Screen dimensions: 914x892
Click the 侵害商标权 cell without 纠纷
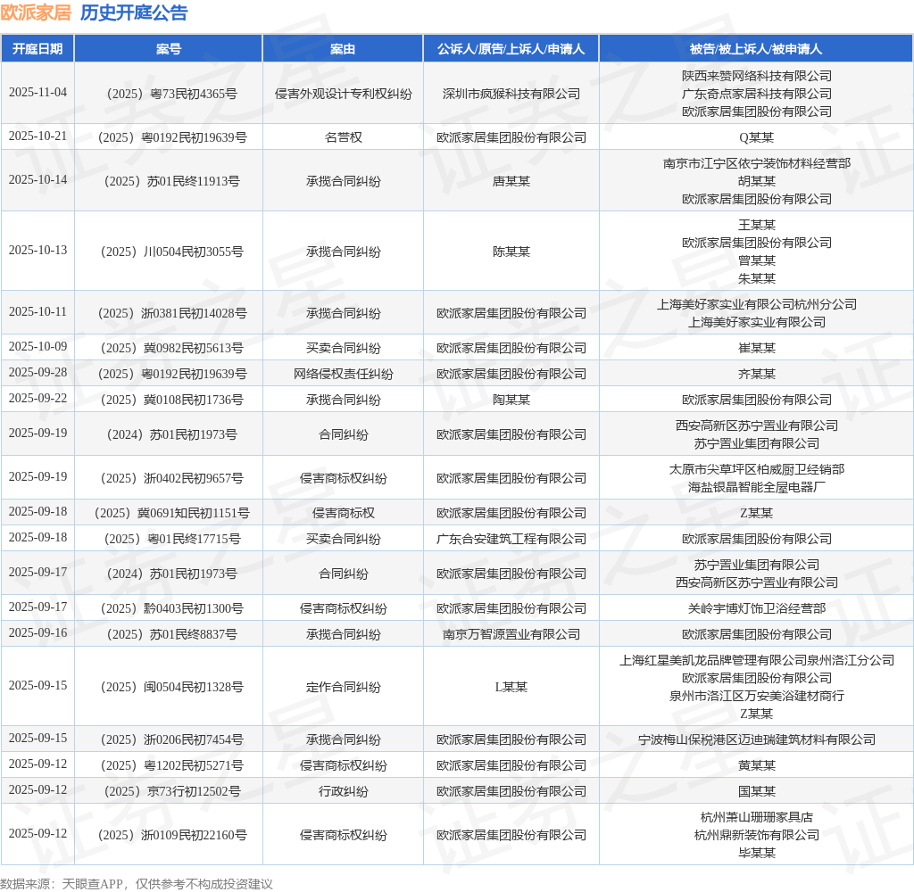point(344,513)
